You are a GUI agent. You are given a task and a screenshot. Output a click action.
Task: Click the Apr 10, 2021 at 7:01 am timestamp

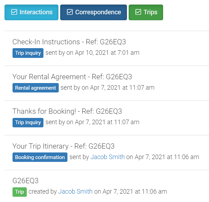pyautogui.click(x=107, y=53)
